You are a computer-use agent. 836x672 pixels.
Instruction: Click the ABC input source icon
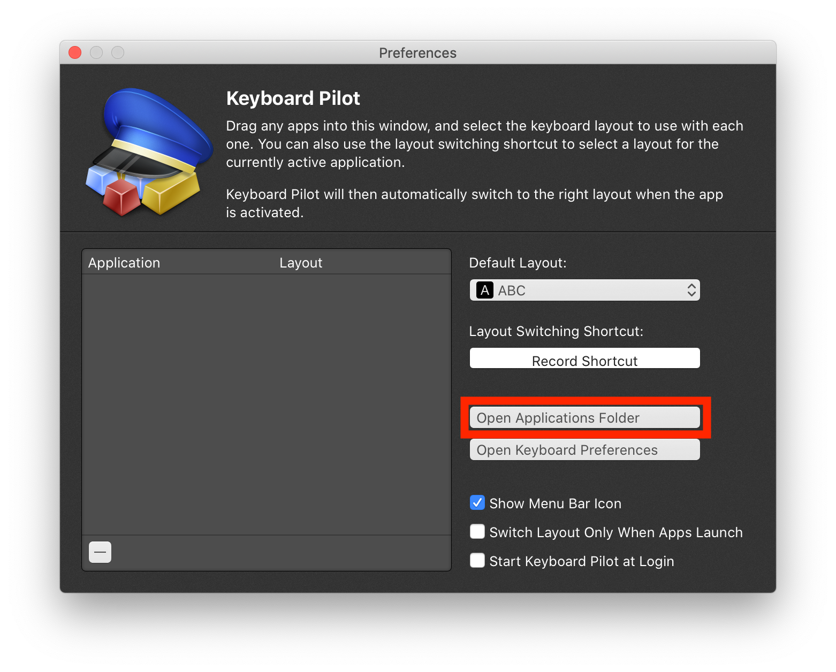coord(485,291)
